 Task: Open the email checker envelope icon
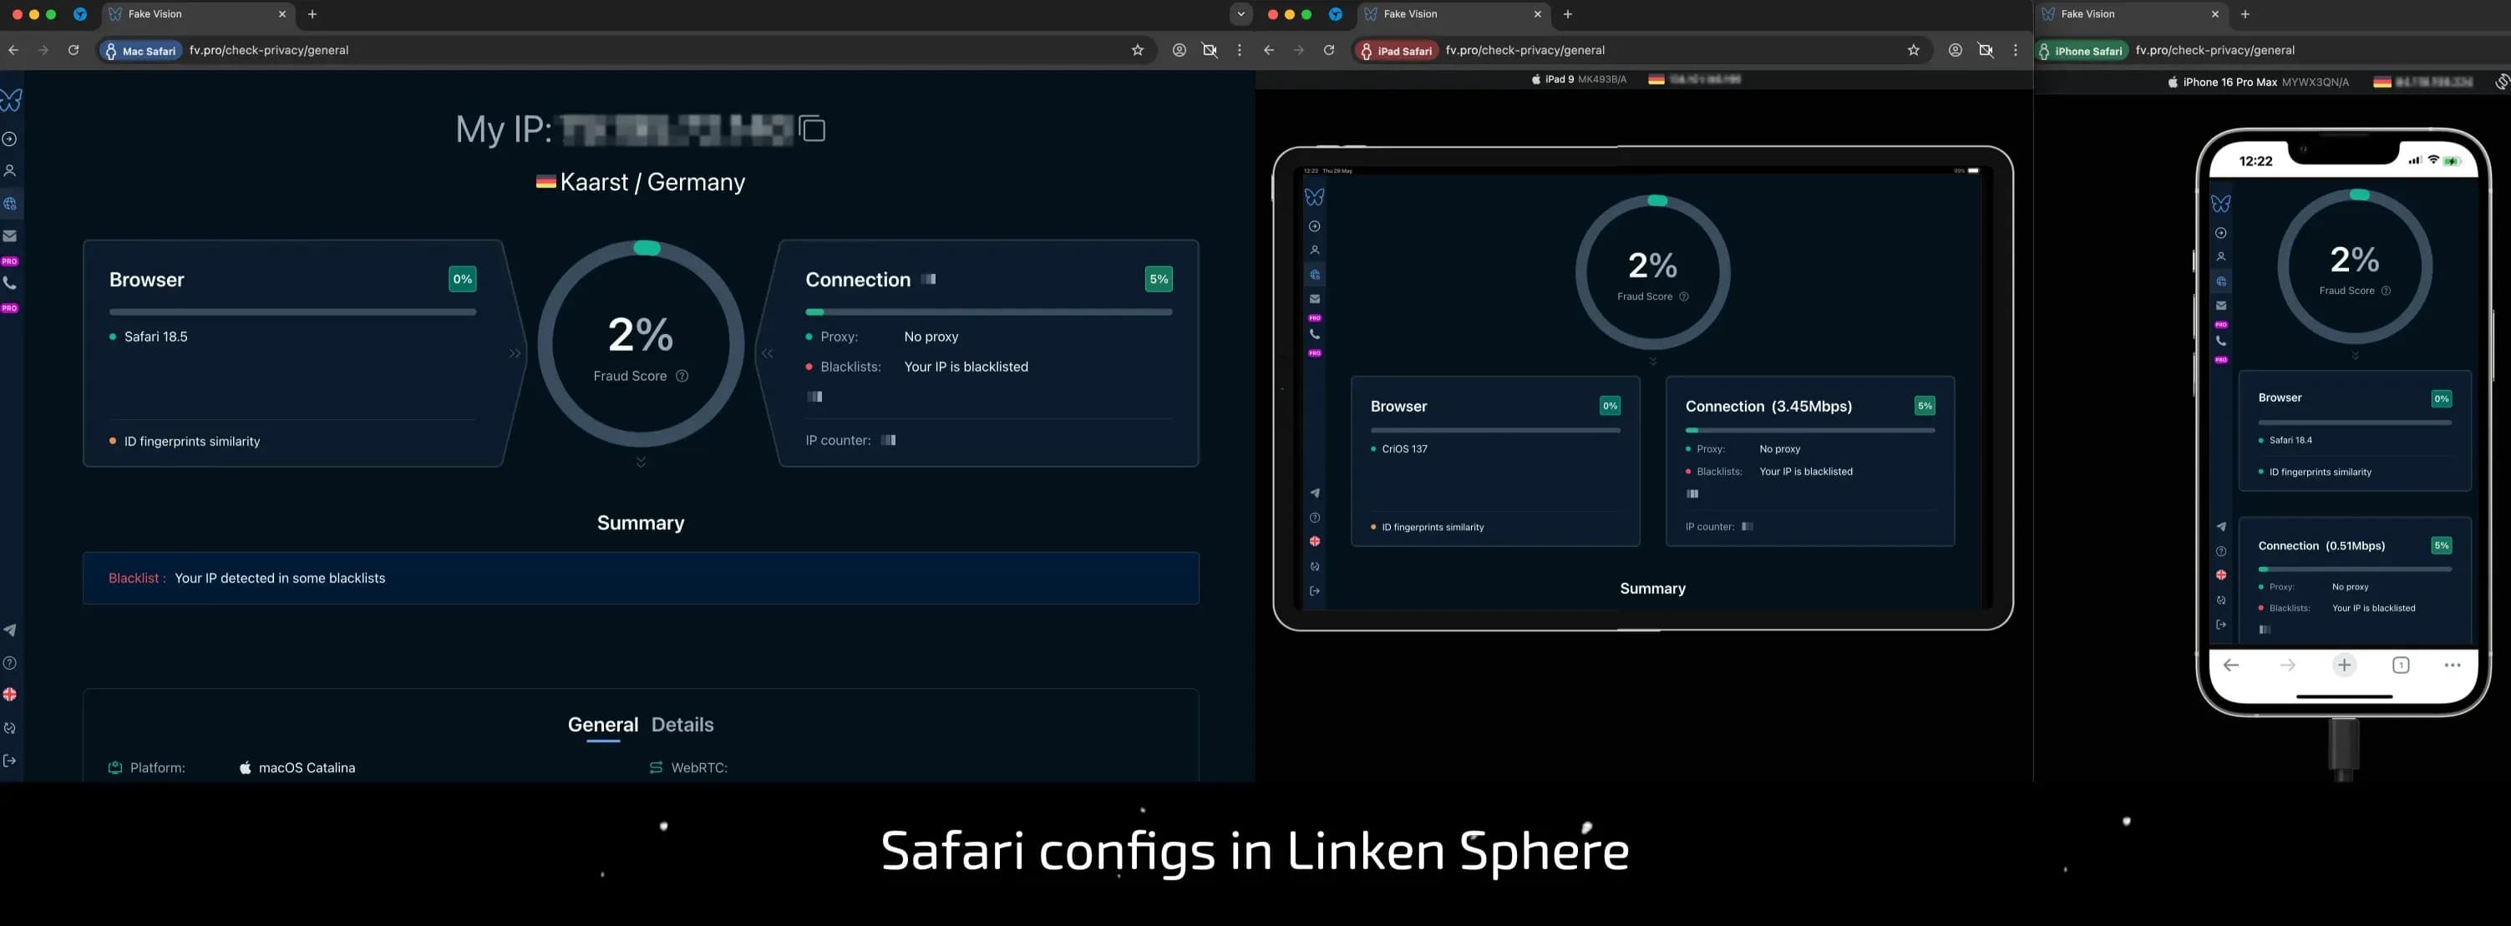pos(10,235)
